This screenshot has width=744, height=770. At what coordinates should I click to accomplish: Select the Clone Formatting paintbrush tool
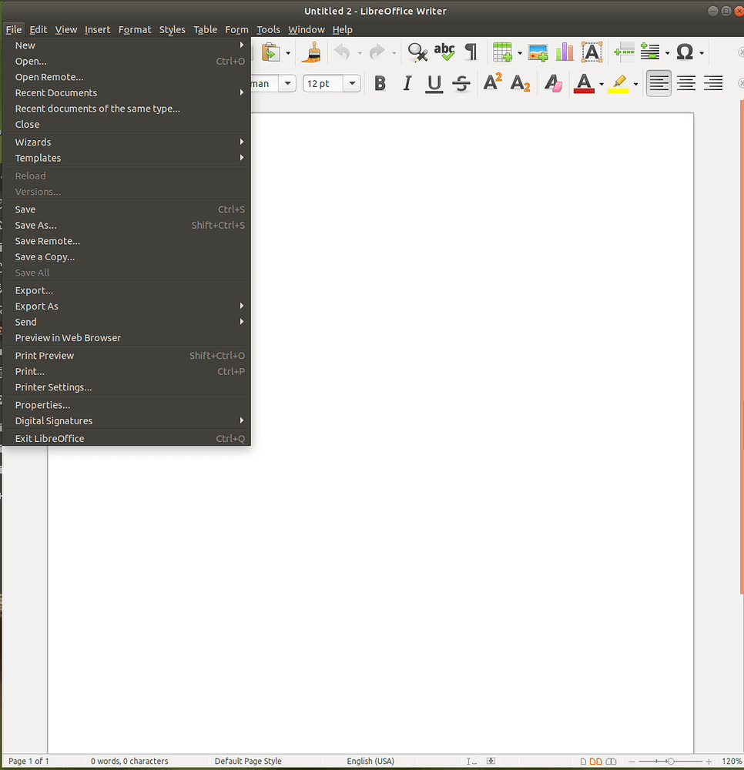coord(311,52)
